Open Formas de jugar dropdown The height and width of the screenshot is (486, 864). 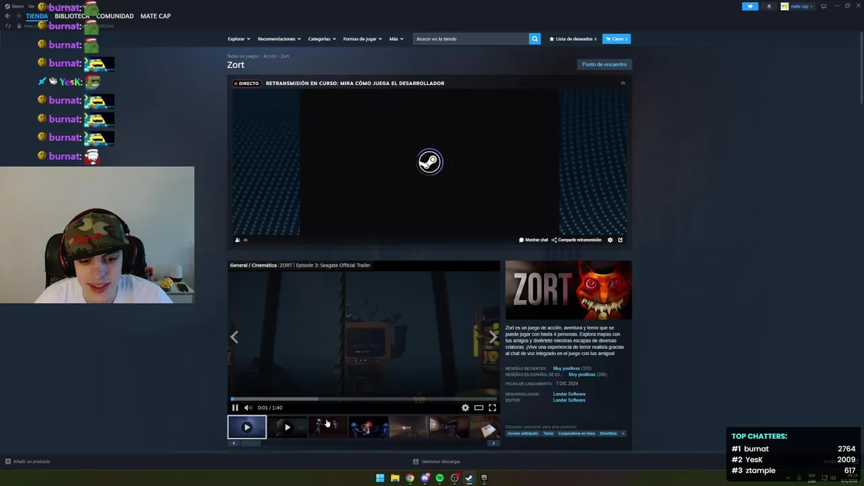(362, 39)
